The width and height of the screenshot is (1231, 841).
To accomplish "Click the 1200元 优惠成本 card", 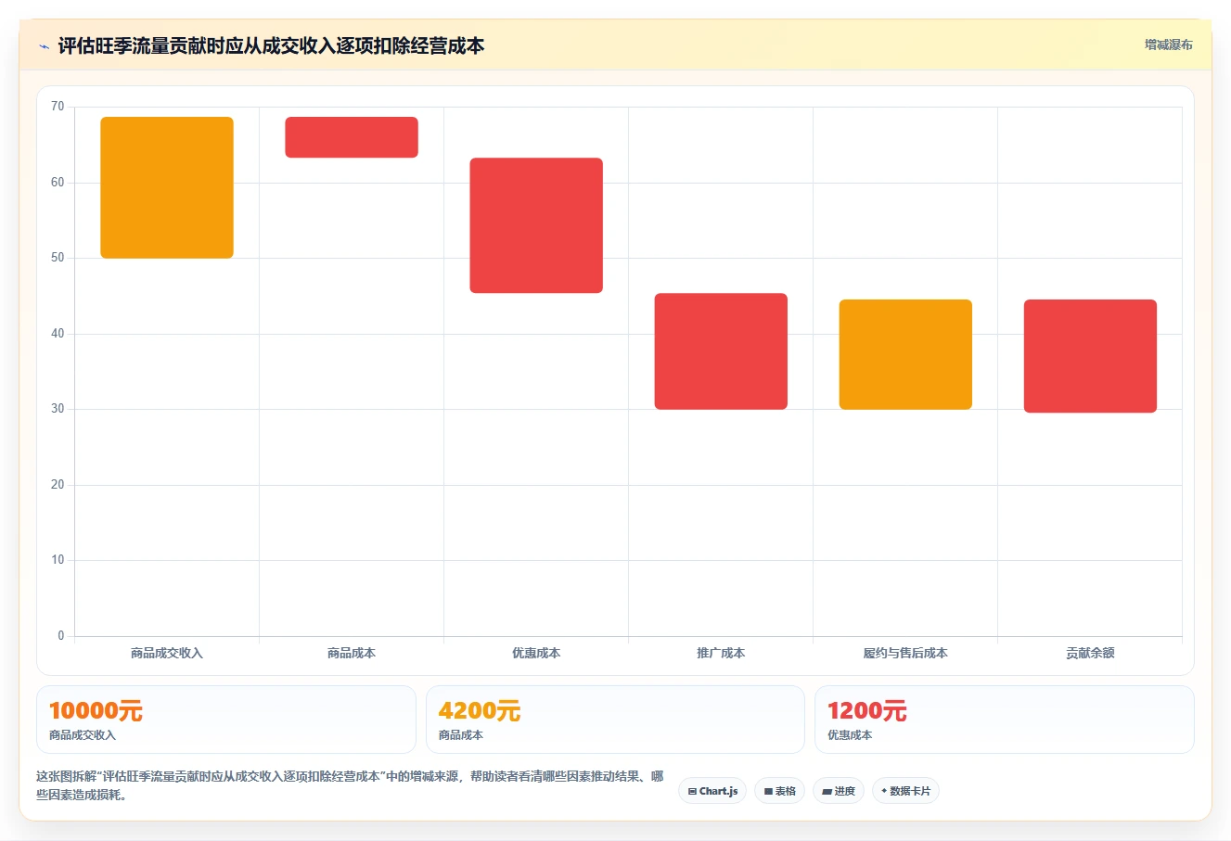I will point(1004,720).
